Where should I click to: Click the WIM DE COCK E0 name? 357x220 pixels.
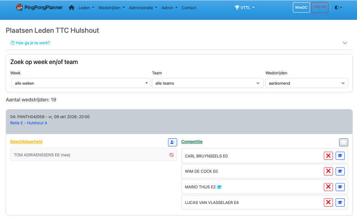(201, 171)
